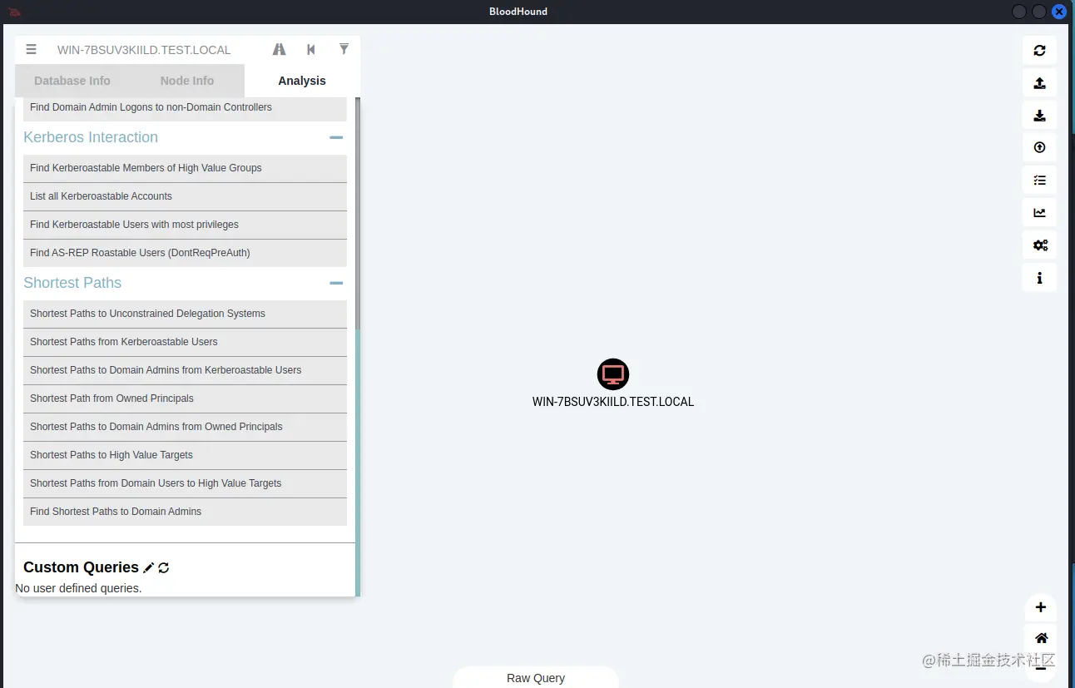1075x688 pixels.
Task: Run Find AS-REP Roastable Users query
Action: 185,253
